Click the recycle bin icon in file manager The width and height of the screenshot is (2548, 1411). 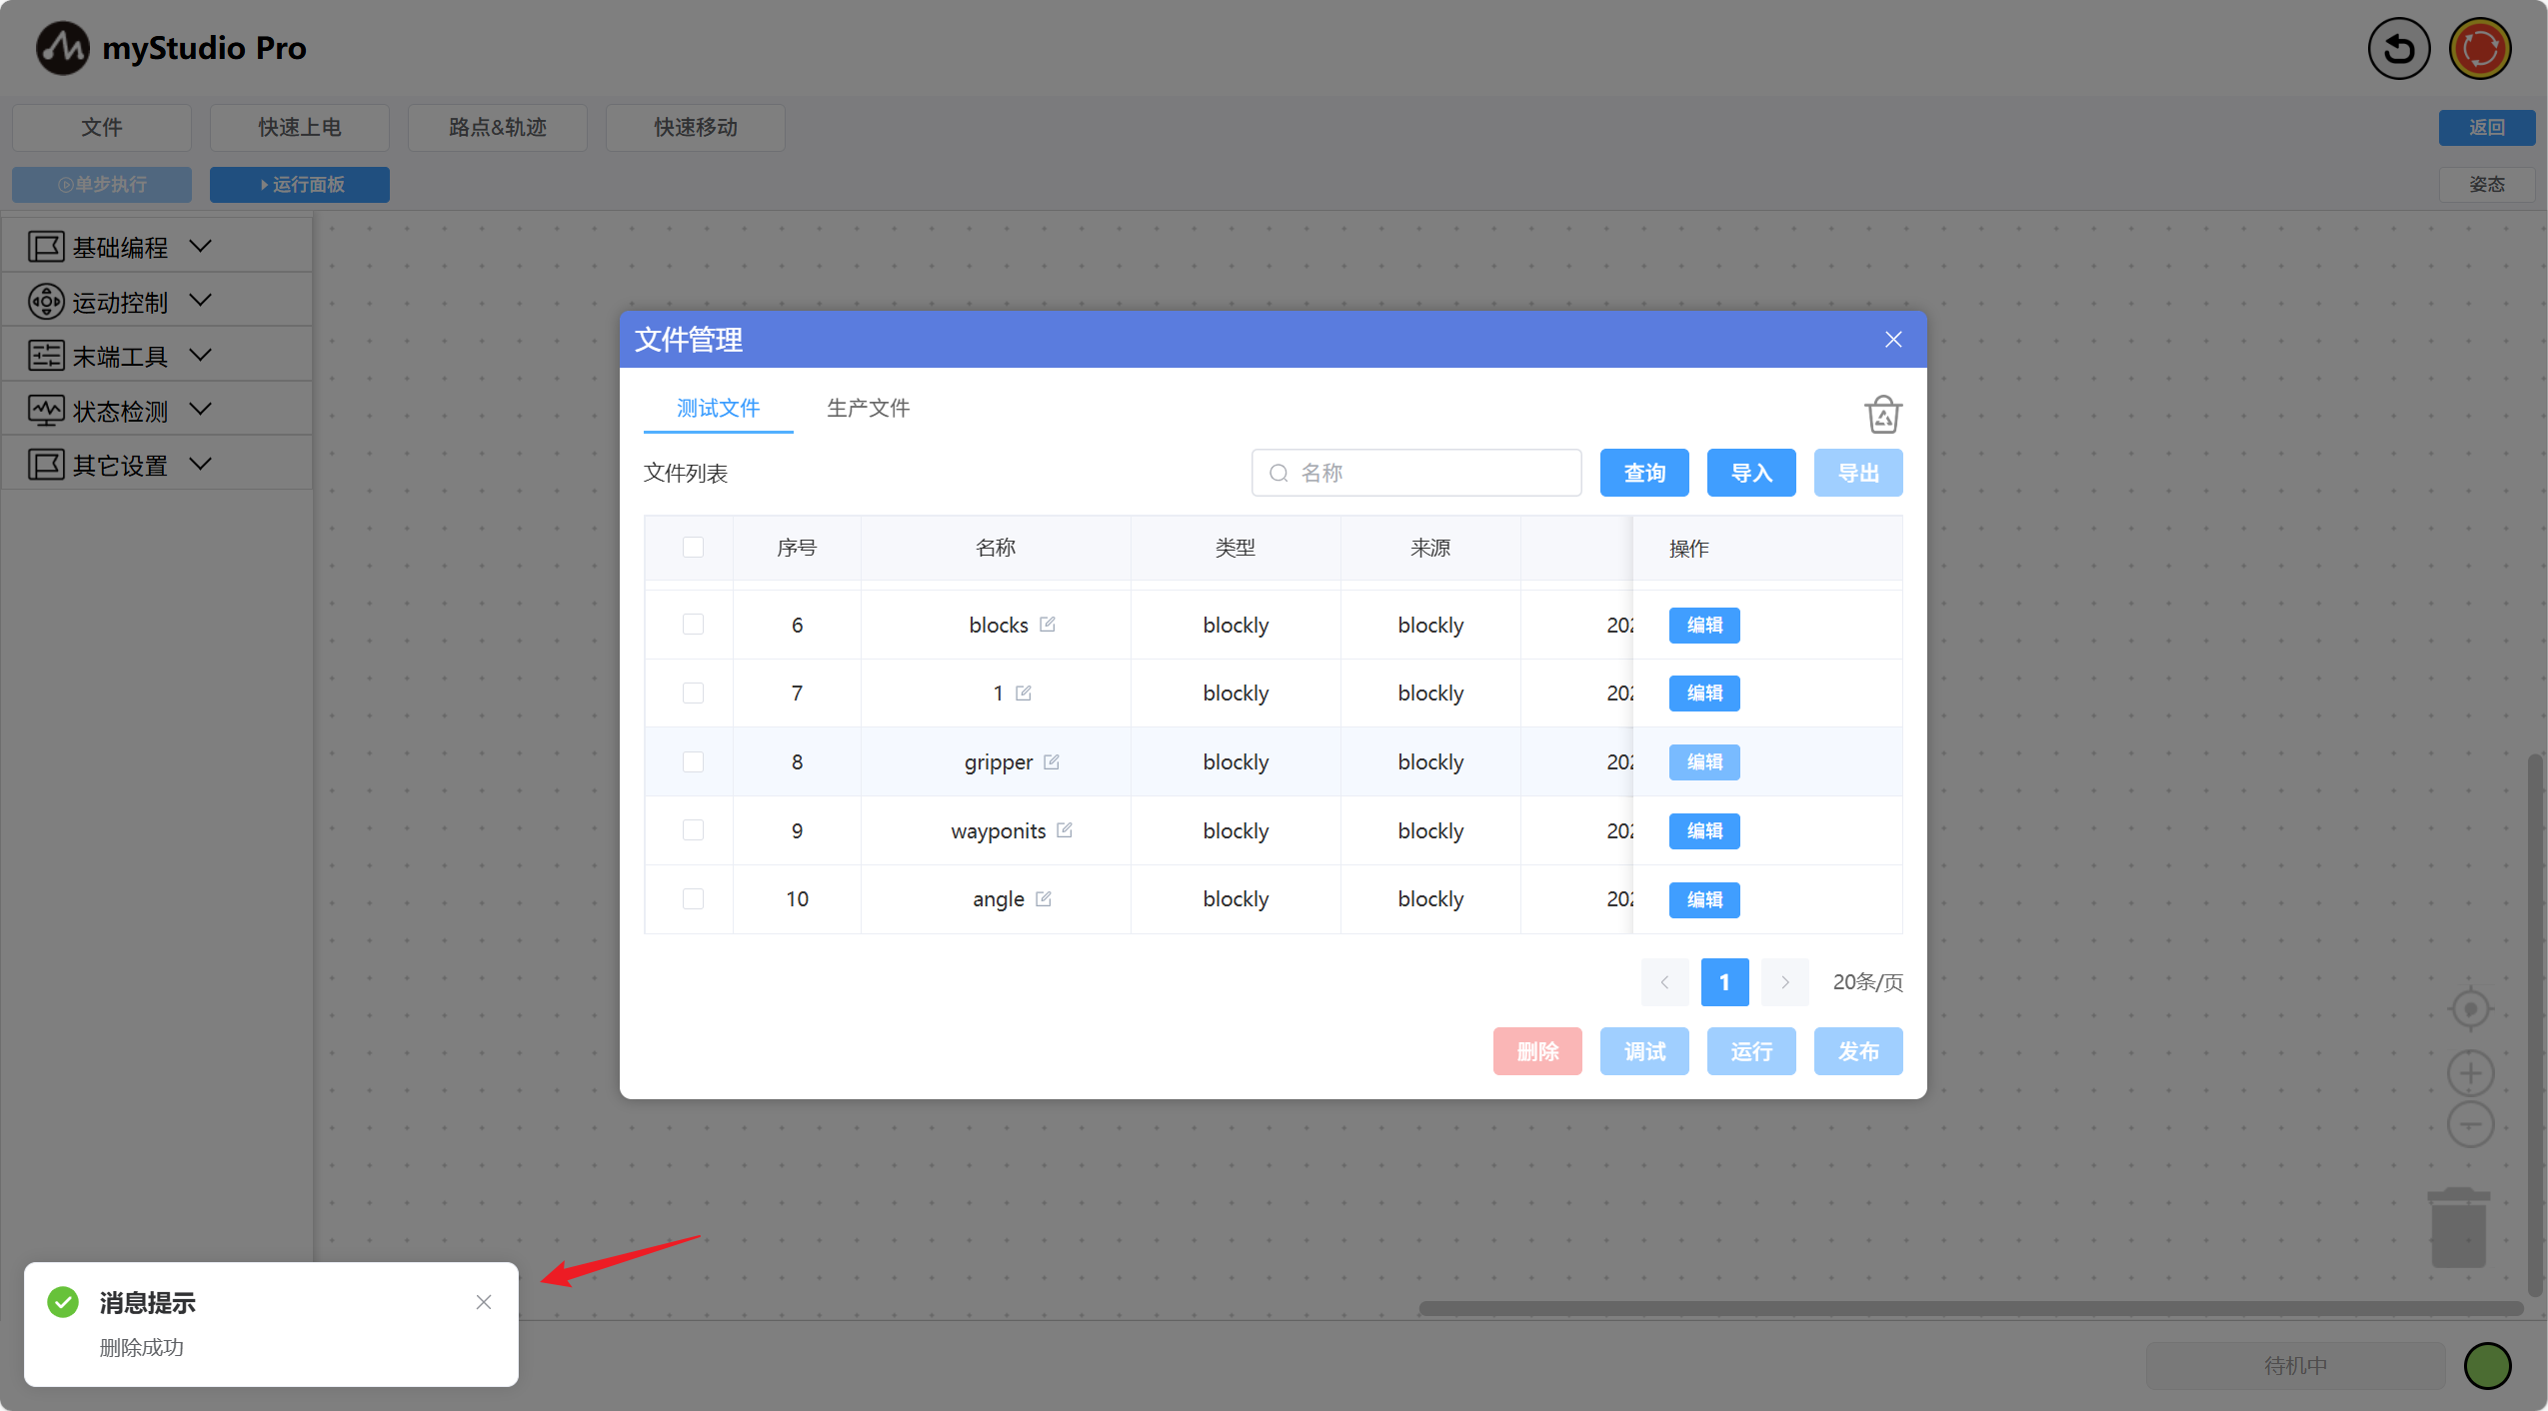tap(1882, 414)
